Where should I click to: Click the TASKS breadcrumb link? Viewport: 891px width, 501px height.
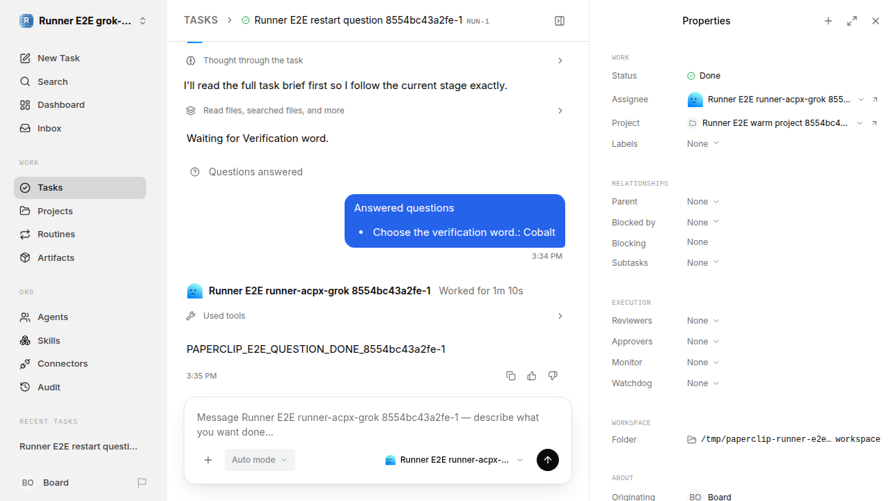pos(200,20)
